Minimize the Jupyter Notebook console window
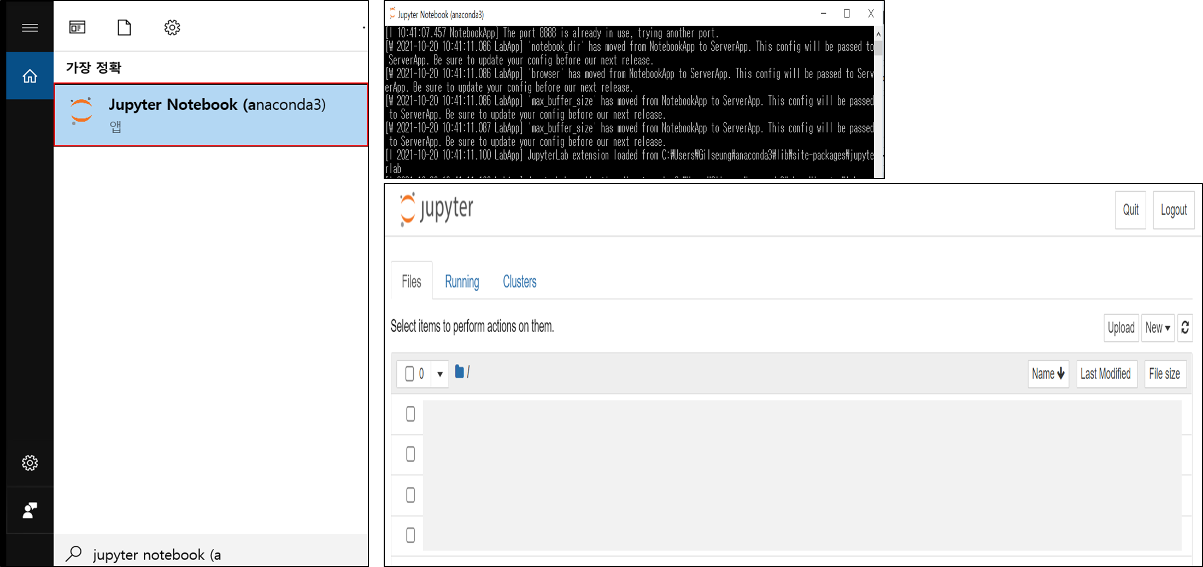Image resolution: width=1203 pixels, height=567 pixels. coord(823,13)
